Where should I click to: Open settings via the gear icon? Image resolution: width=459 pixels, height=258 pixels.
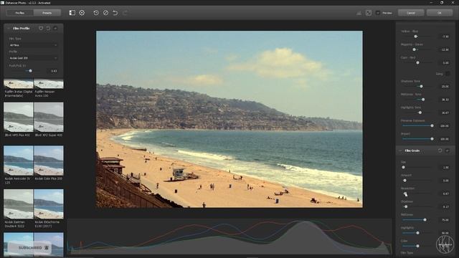[82, 13]
